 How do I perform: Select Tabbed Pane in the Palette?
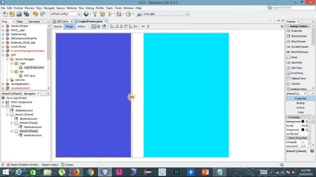(298, 79)
